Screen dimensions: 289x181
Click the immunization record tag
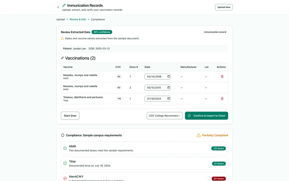(215, 32)
